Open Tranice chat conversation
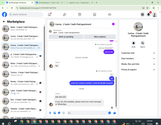This screenshot has width=161, height=125. (x=22, y=74)
